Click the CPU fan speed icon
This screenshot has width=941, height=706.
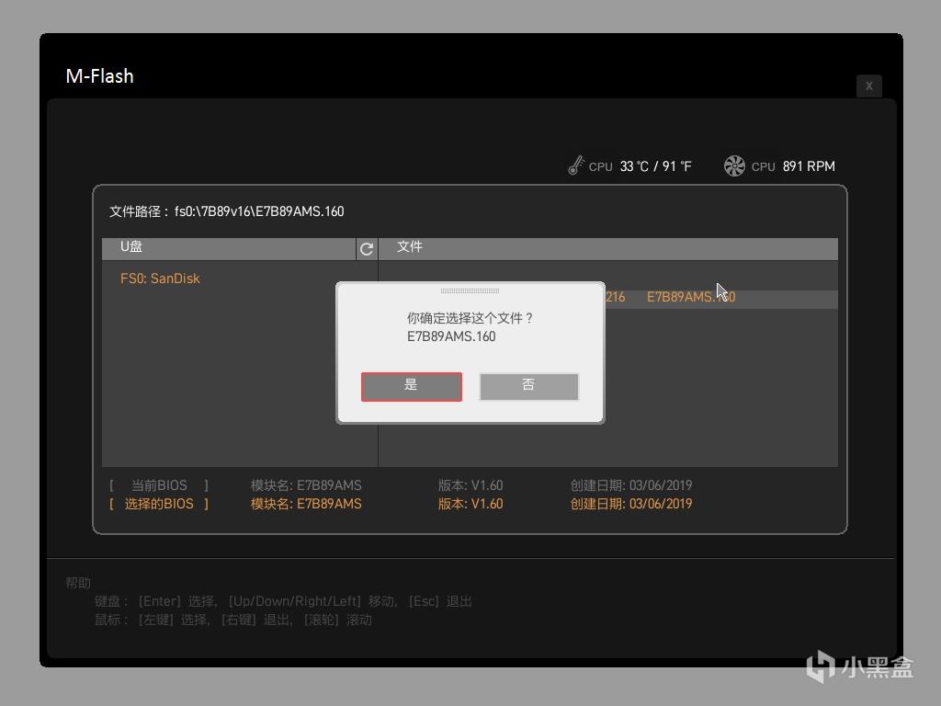coord(734,165)
